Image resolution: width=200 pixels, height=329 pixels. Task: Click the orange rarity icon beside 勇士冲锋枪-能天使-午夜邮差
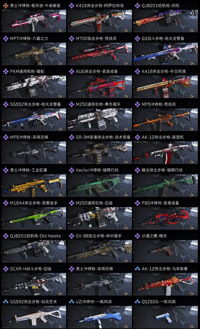pos(6,6)
